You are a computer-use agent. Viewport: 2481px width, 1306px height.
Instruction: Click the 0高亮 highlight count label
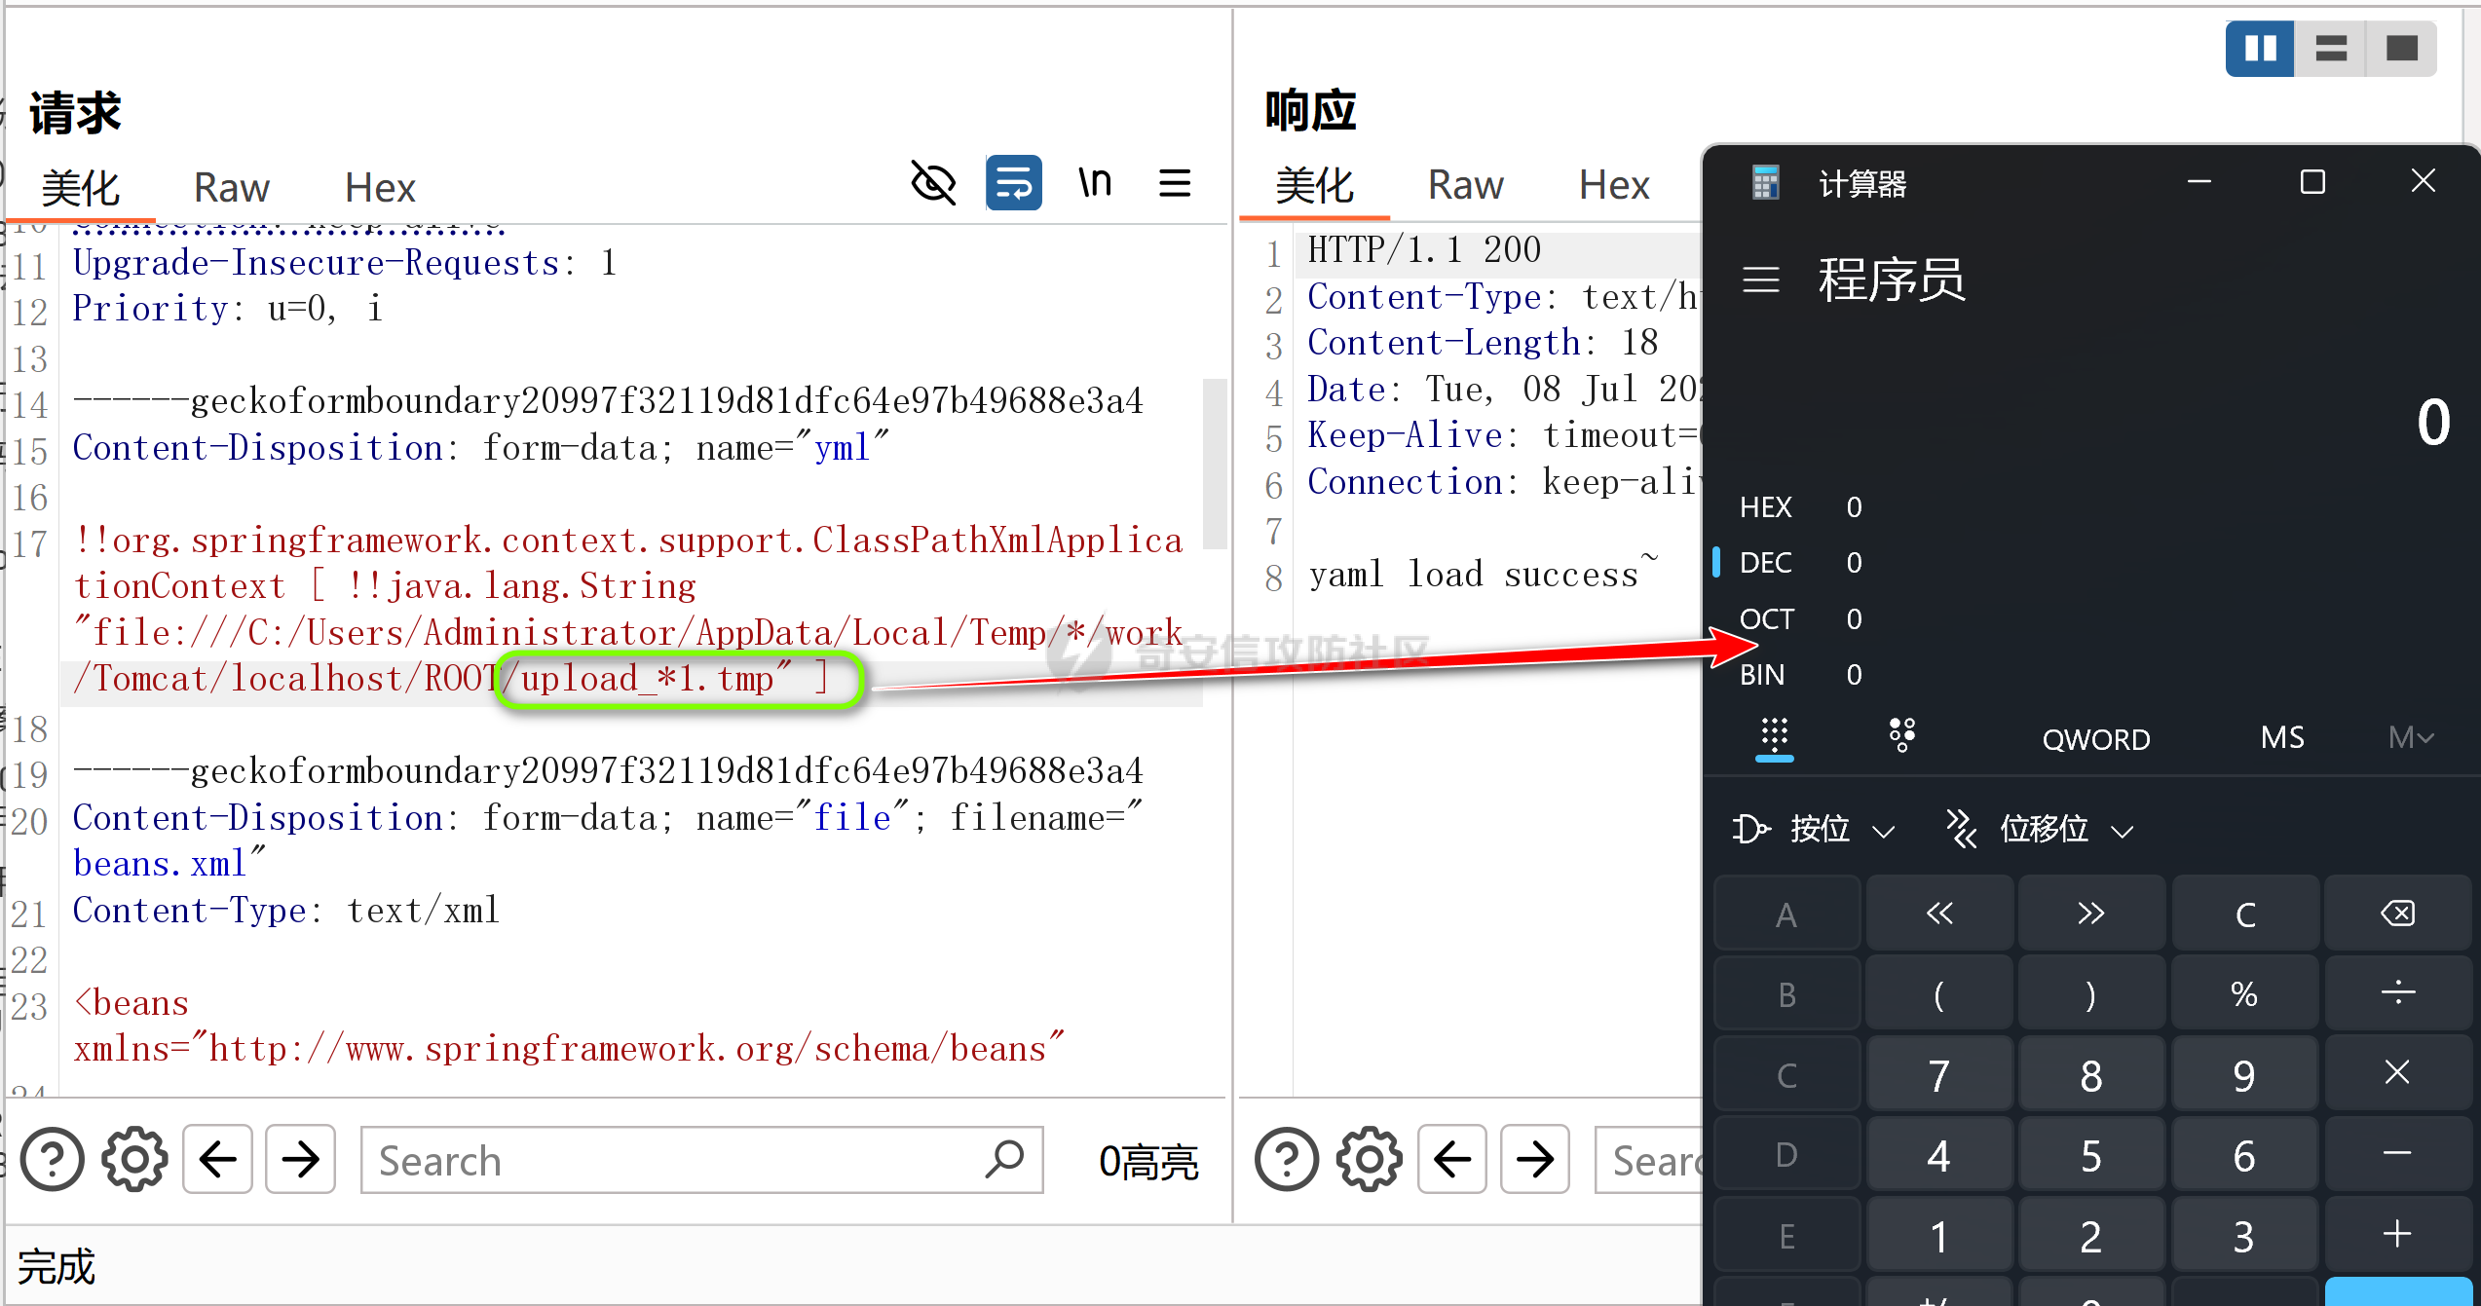coord(1148,1161)
